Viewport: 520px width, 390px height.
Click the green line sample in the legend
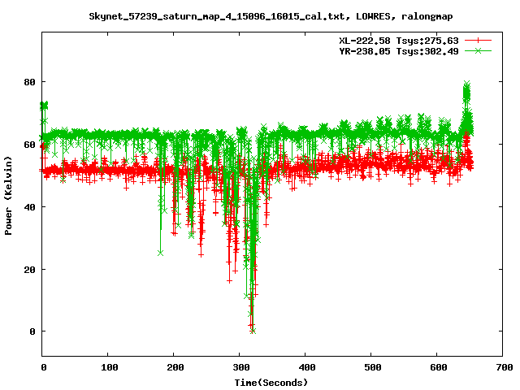coord(478,50)
